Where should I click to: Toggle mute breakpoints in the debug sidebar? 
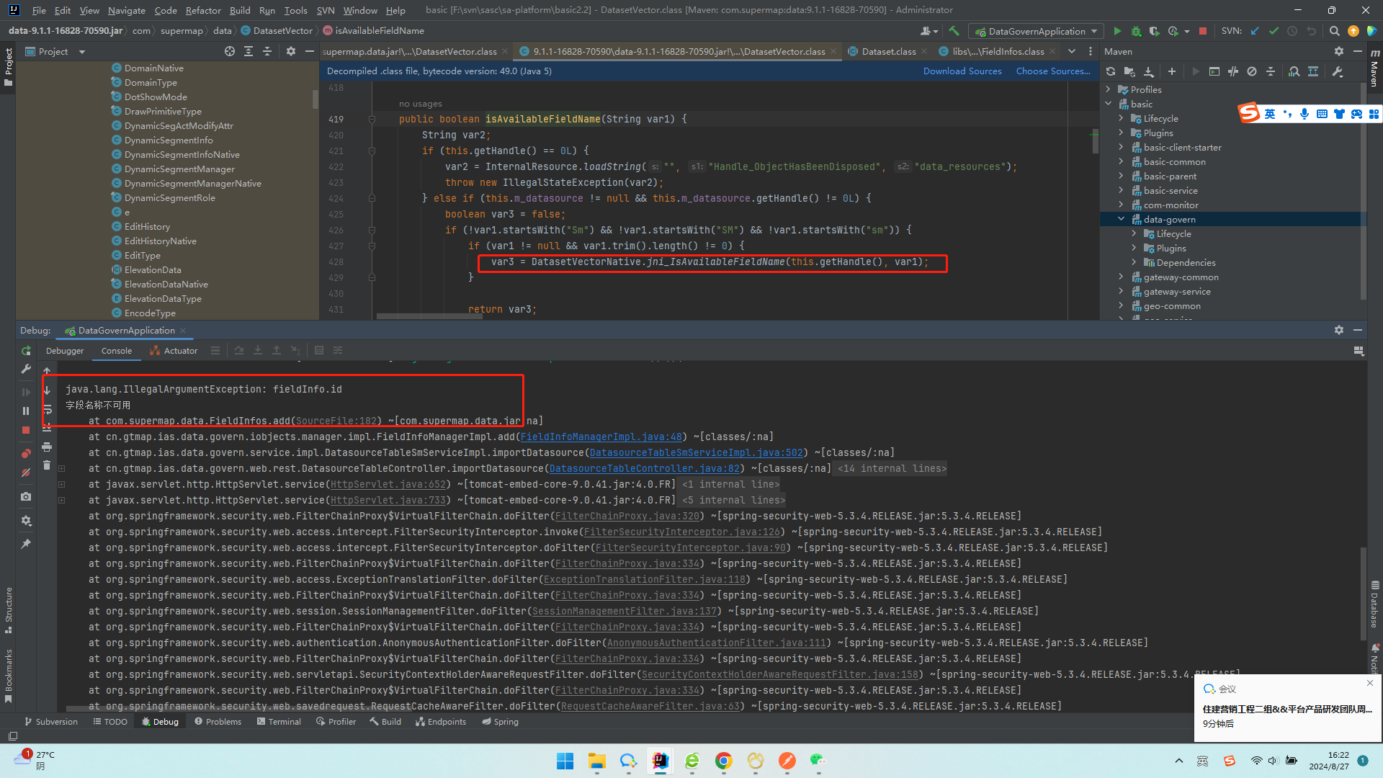(26, 473)
